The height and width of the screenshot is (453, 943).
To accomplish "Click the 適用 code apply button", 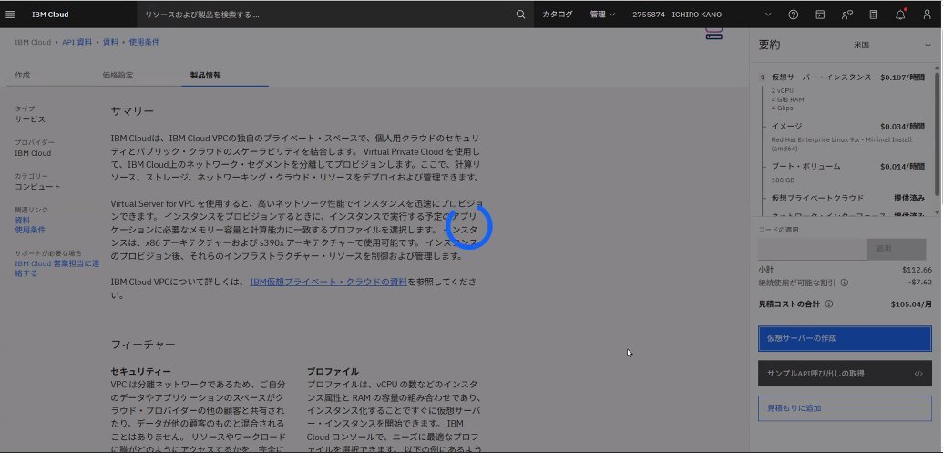I will click(897, 249).
